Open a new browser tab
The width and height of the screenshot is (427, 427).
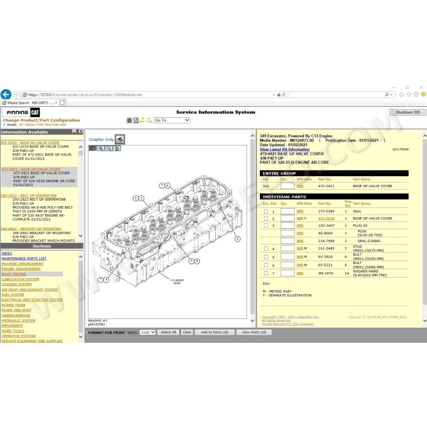click(x=63, y=102)
